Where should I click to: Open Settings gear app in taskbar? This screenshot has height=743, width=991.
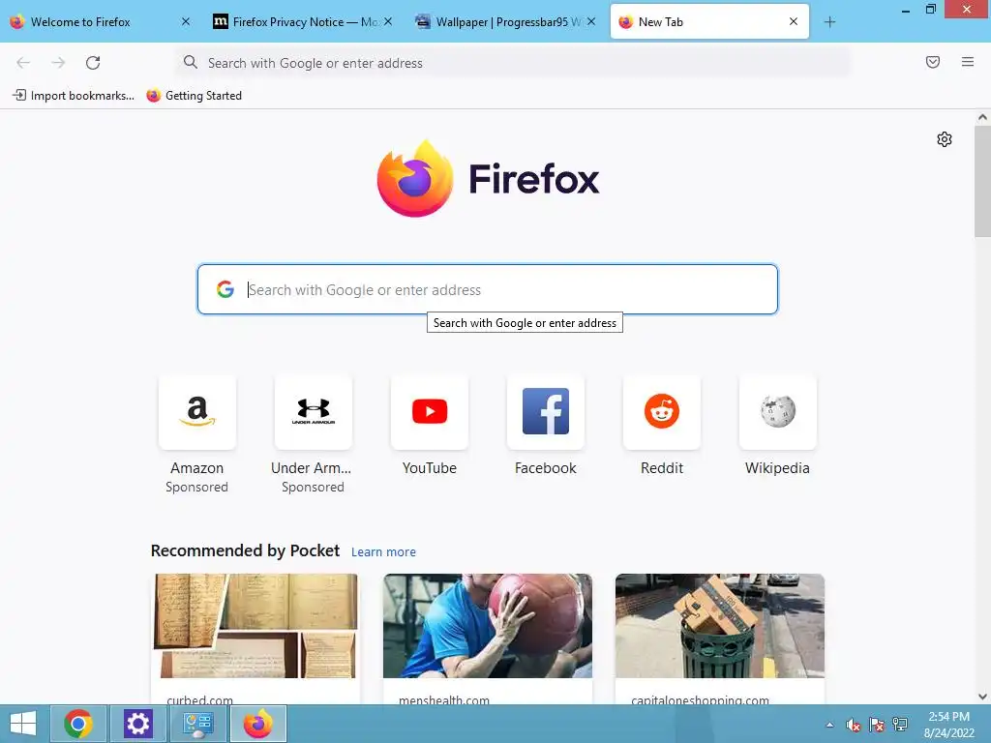click(137, 724)
